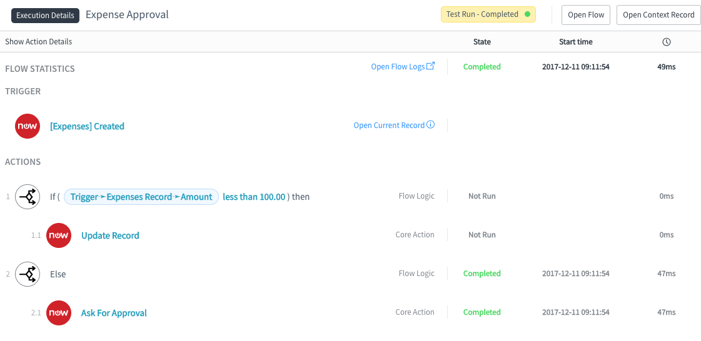Image resolution: width=701 pixels, height=341 pixels.
Task: Click the Else label in step 2
Action: 58,274
